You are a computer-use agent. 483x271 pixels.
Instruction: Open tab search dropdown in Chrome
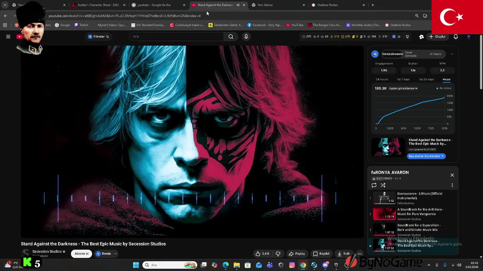tap(5, 5)
